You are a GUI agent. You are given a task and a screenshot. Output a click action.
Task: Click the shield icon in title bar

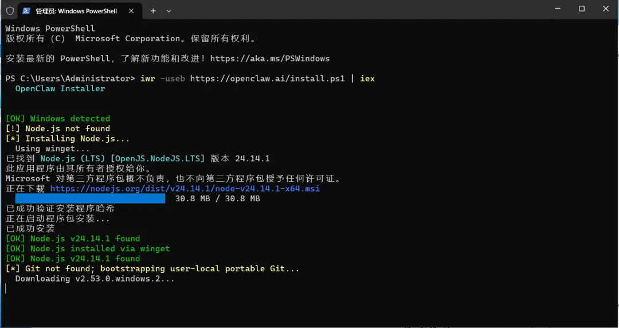[10, 11]
